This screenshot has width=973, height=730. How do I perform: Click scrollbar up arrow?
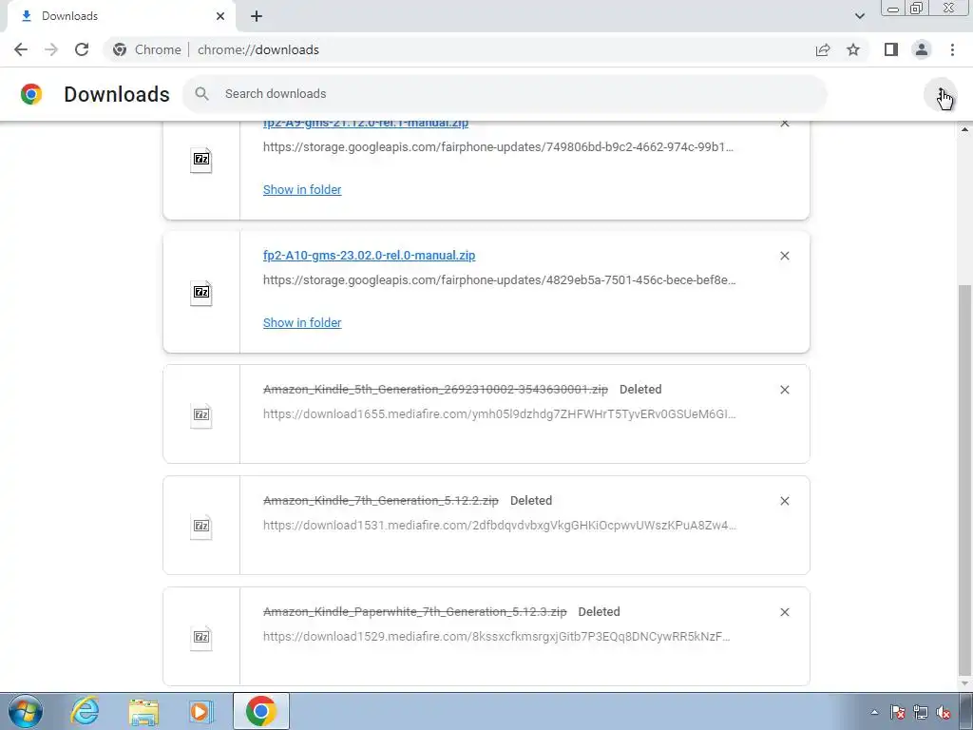964,129
